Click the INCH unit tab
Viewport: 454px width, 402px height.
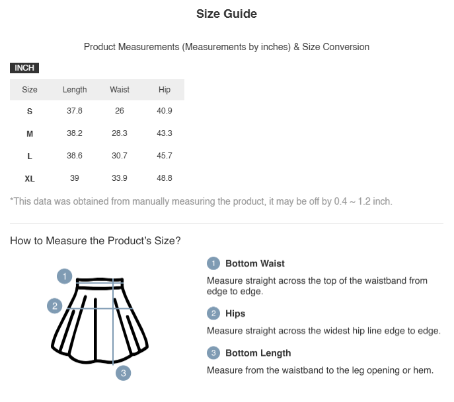coord(24,68)
